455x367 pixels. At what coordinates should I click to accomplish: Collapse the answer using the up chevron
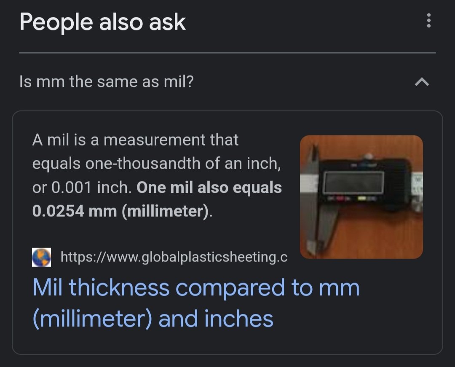422,82
